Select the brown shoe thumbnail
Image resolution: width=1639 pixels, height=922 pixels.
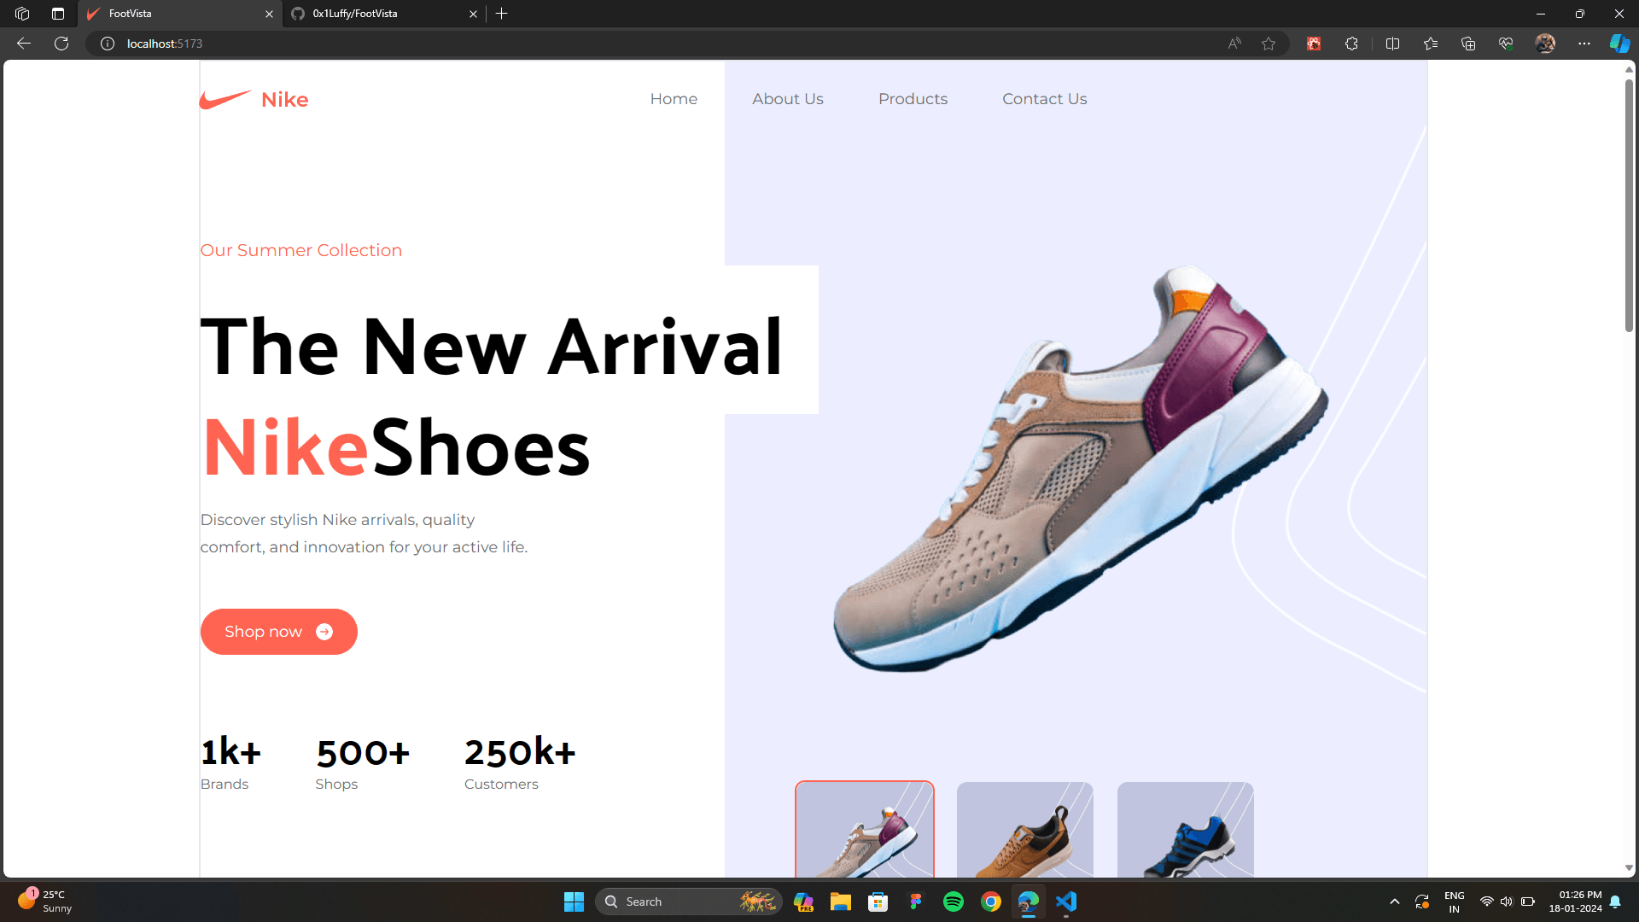(x=1024, y=830)
